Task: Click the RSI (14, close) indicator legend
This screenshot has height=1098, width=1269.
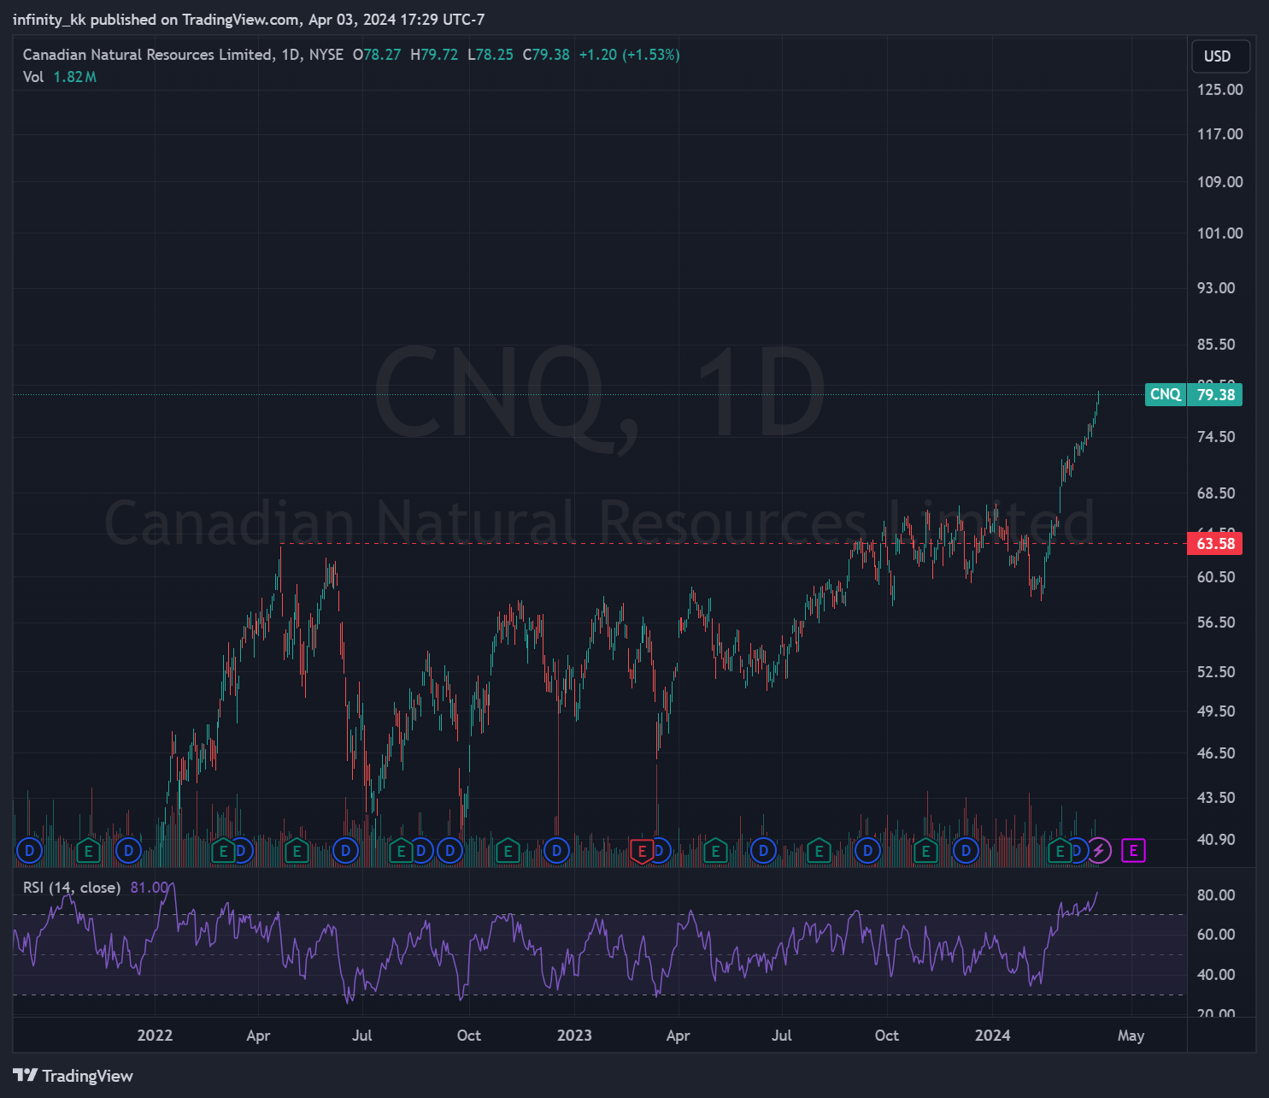Action: pyautogui.click(x=72, y=888)
